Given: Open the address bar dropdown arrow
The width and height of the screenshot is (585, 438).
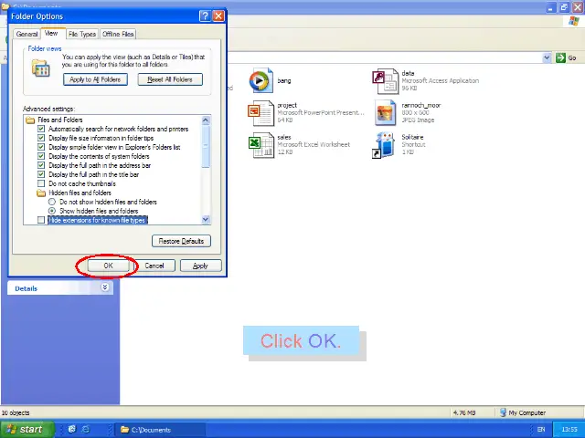Looking at the screenshot, I should pyautogui.click(x=548, y=57).
